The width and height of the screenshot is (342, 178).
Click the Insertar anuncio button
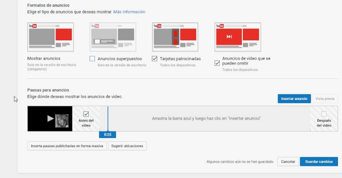pyautogui.click(x=294, y=99)
